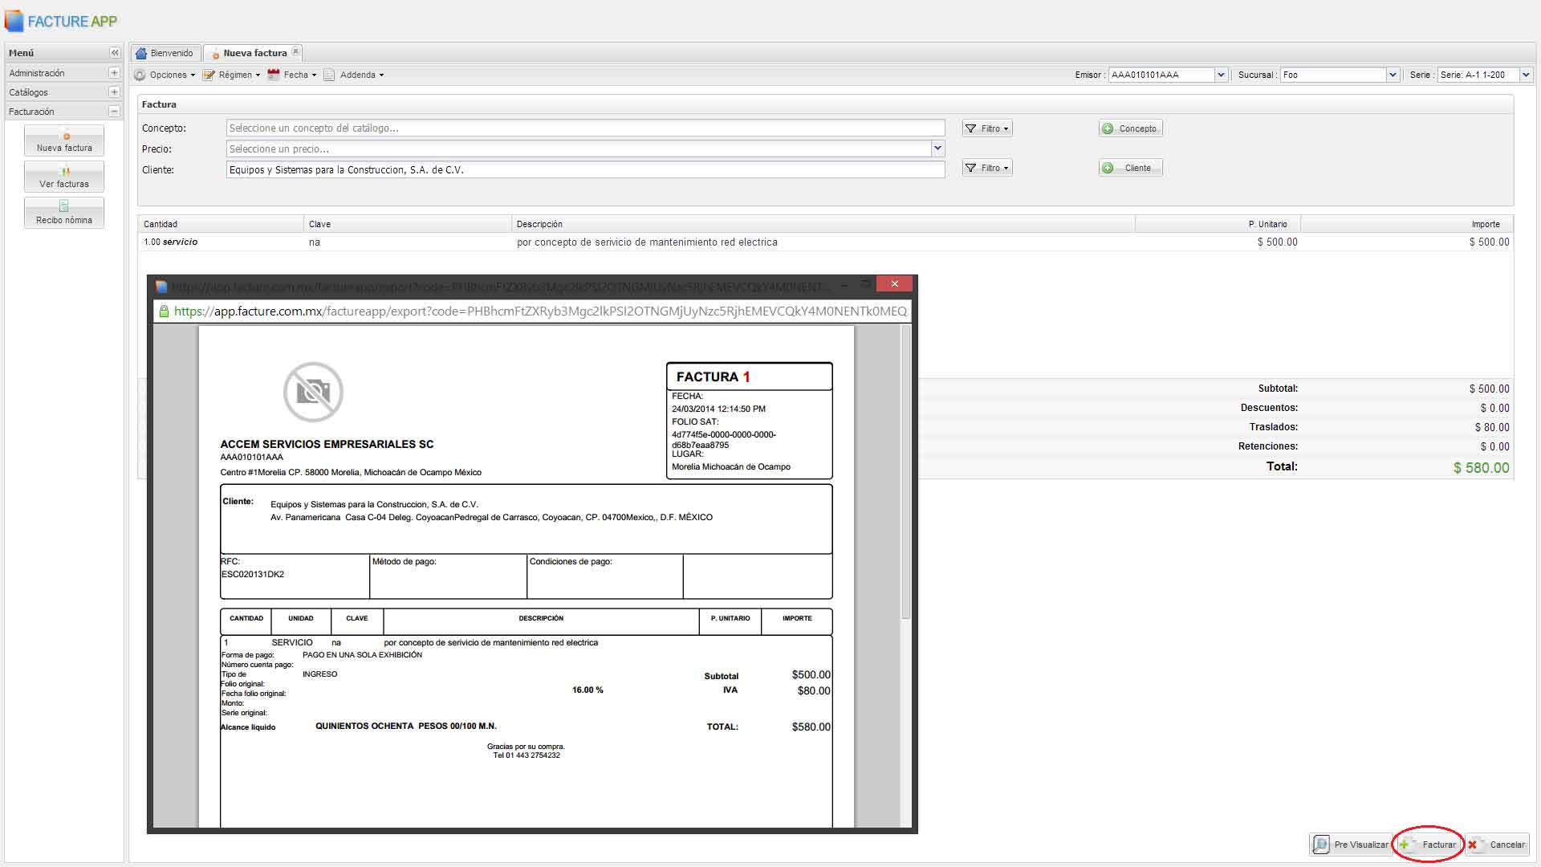Open the Sucursal dropdown list
This screenshot has height=867, width=1541.
(x=1393, y=75)
